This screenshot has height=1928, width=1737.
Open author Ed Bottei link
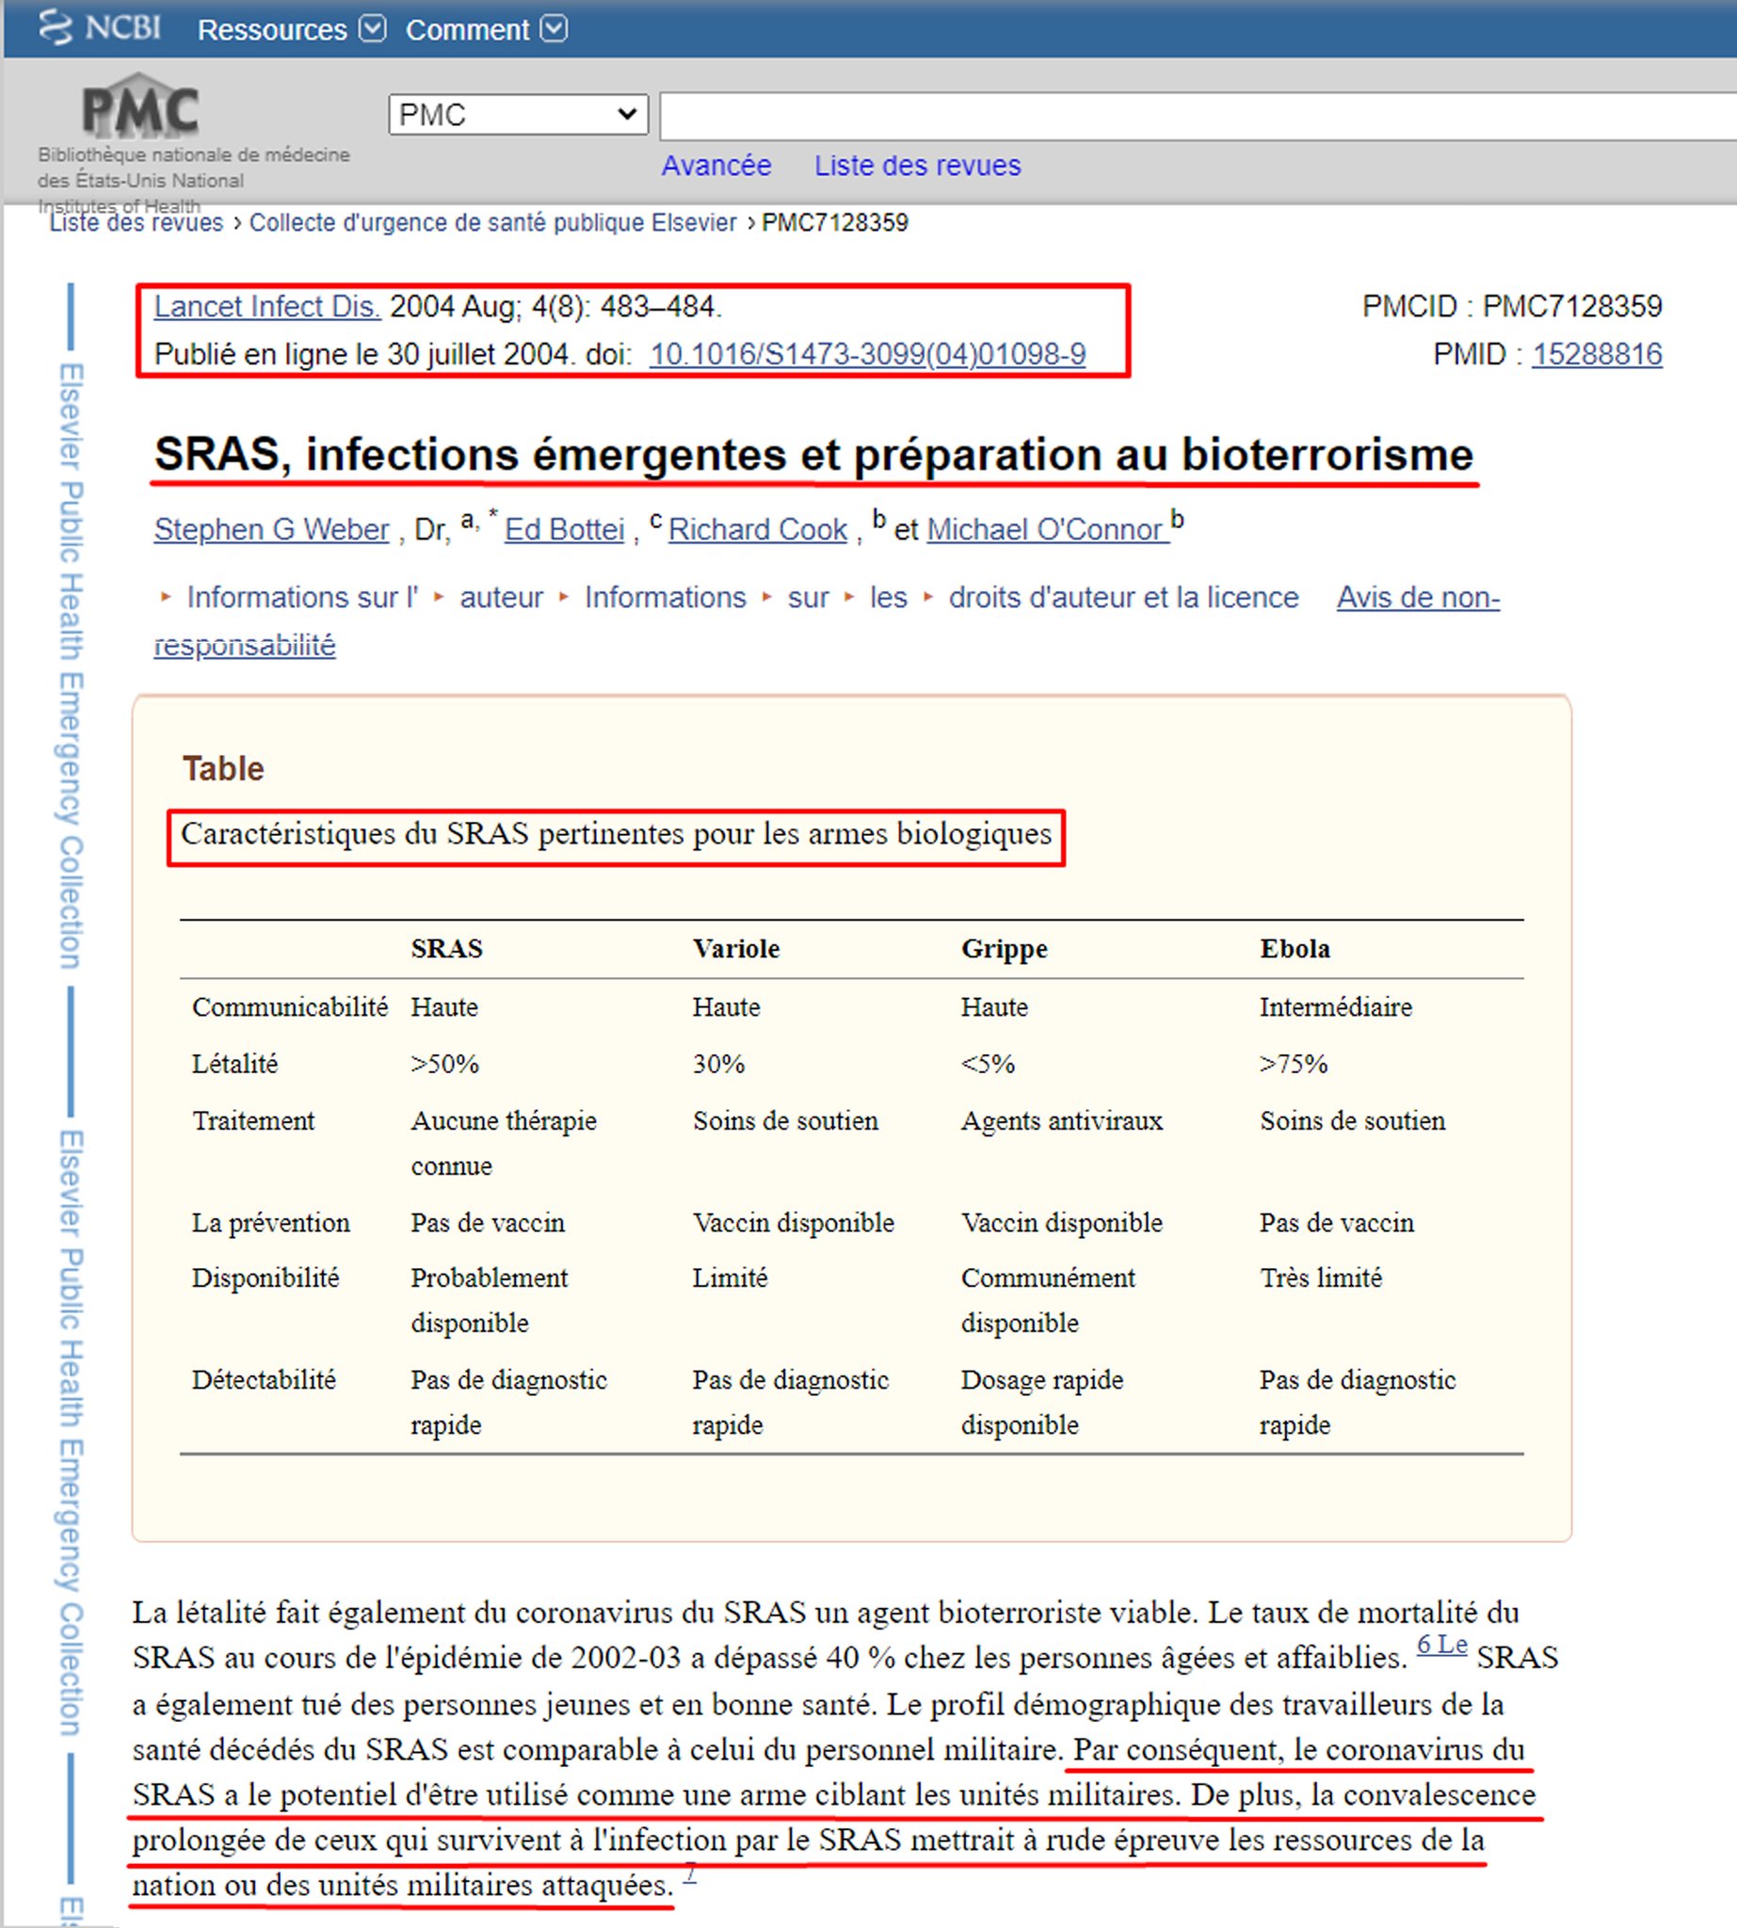click(x=564, y=529)
